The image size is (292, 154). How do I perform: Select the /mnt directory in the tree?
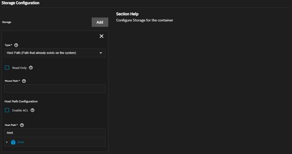coord(20,142)
